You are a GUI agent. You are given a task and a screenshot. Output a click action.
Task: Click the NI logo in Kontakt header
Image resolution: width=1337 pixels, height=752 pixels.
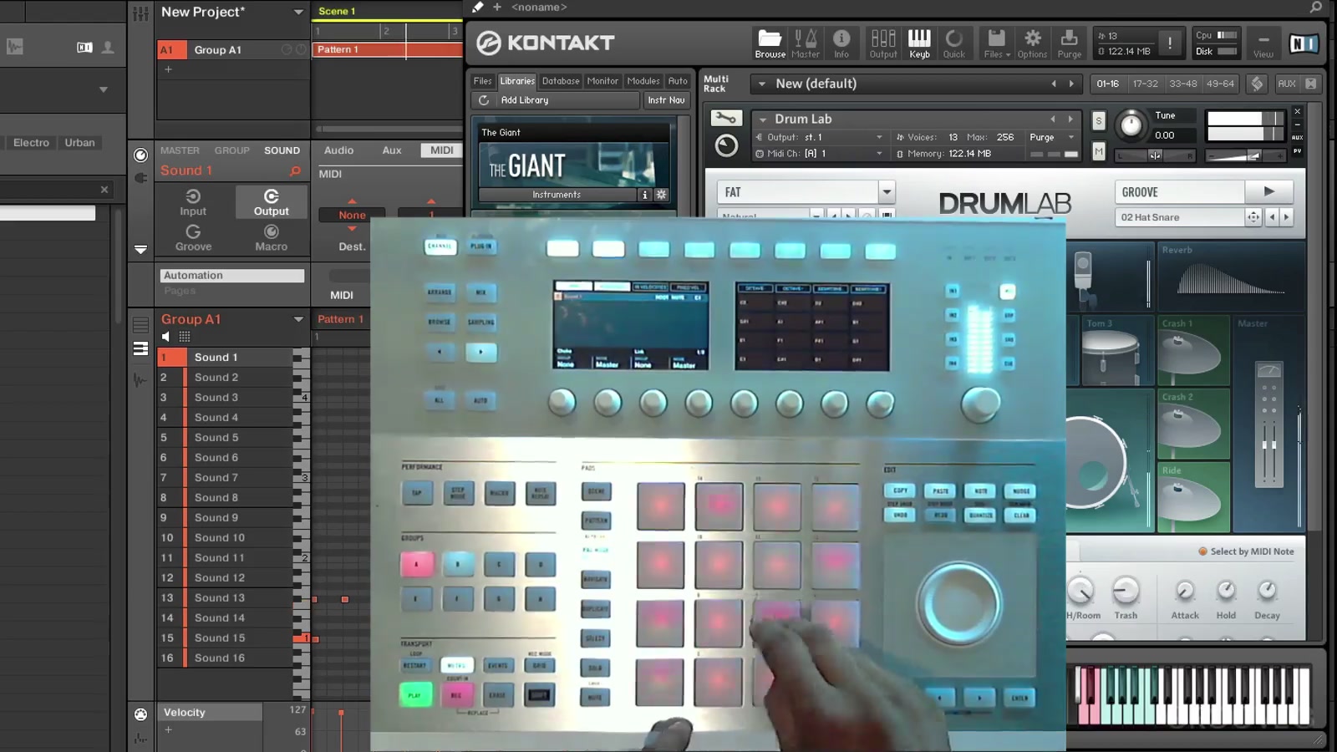coord(1303,43)
